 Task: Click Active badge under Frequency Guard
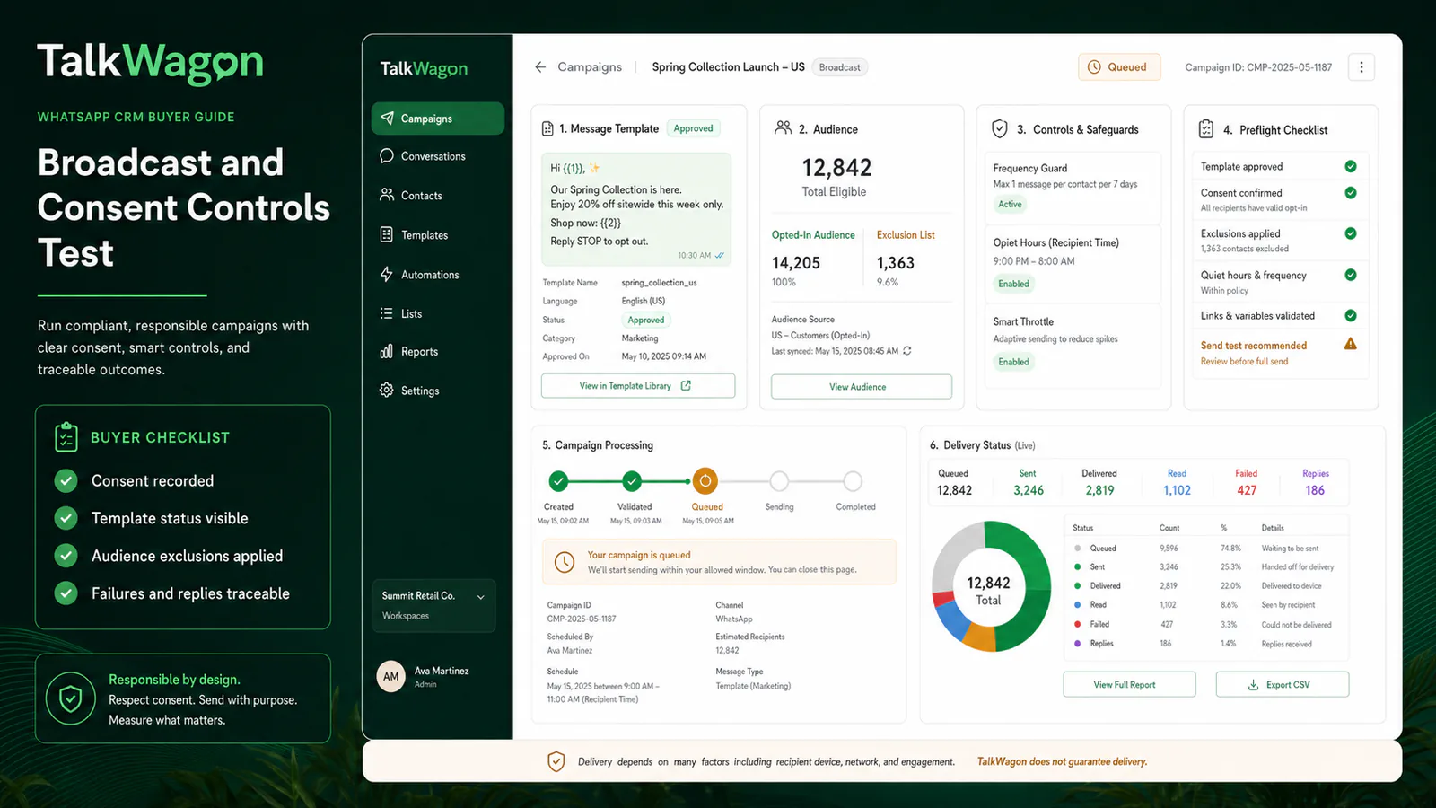pos(1010,205)
